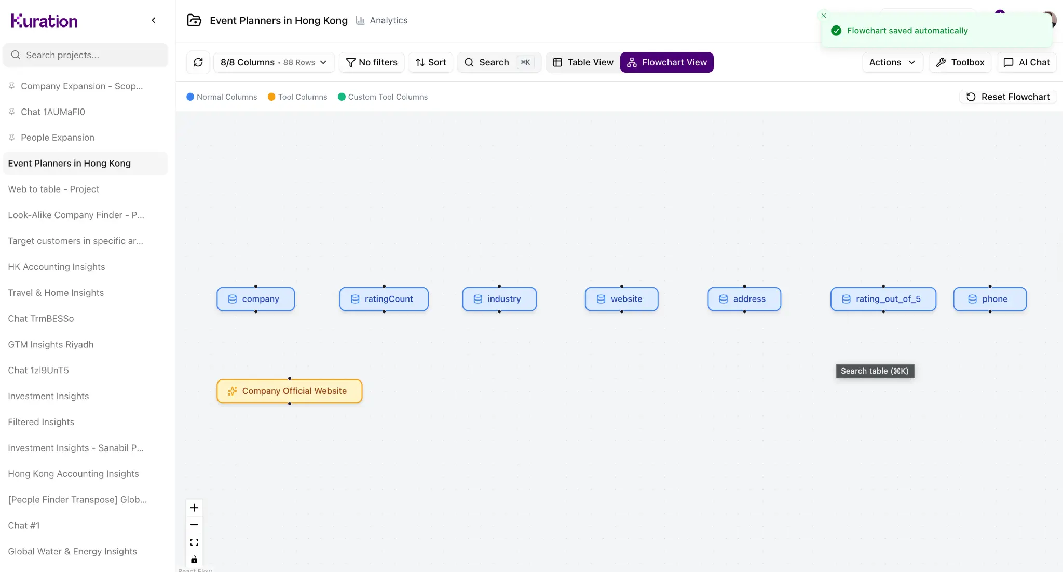This screenshot has width=1063, height=572.
Task: Expand the 8/8 Columns dropdown
Action: click(274, 62)
